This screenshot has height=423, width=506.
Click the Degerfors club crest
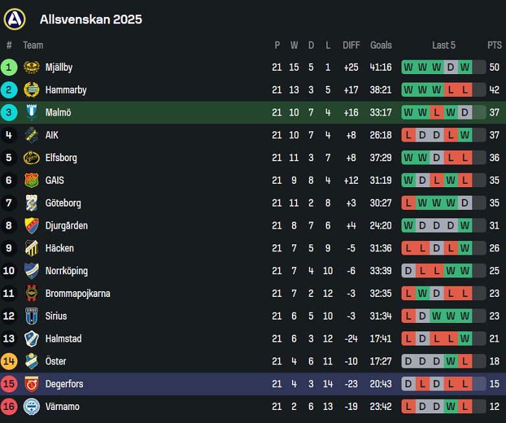(31, 384)
